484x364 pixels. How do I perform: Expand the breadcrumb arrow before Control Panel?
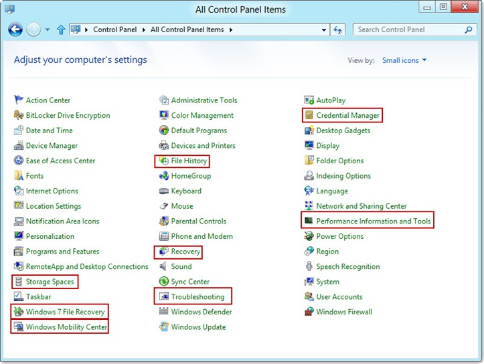click(x=86, y=29)
